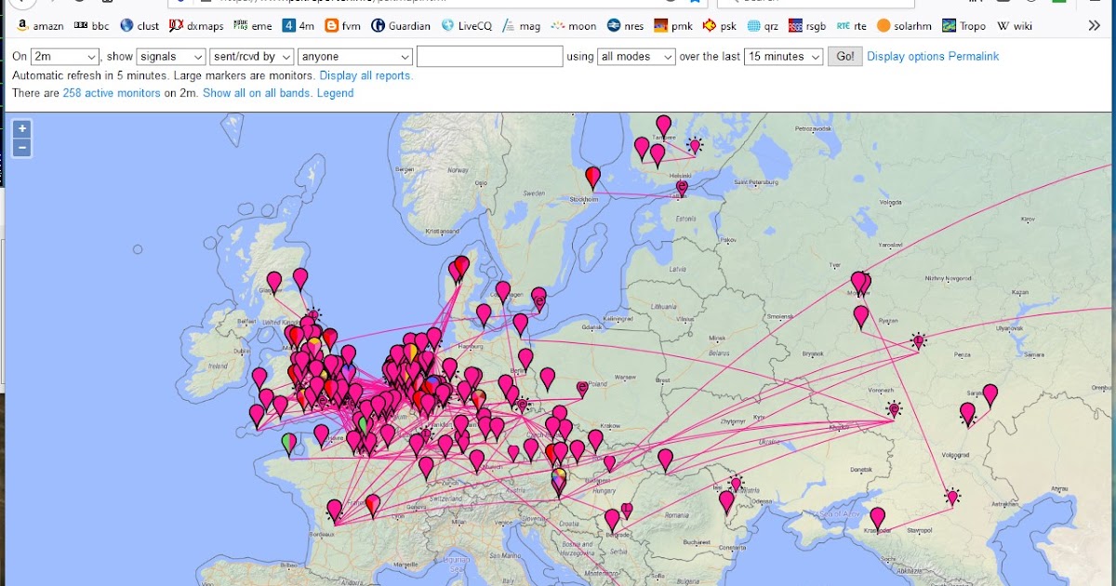The image size is (1116, 586).
Task: Open the LiveCQ bookmark
Action: click(470, 26)
